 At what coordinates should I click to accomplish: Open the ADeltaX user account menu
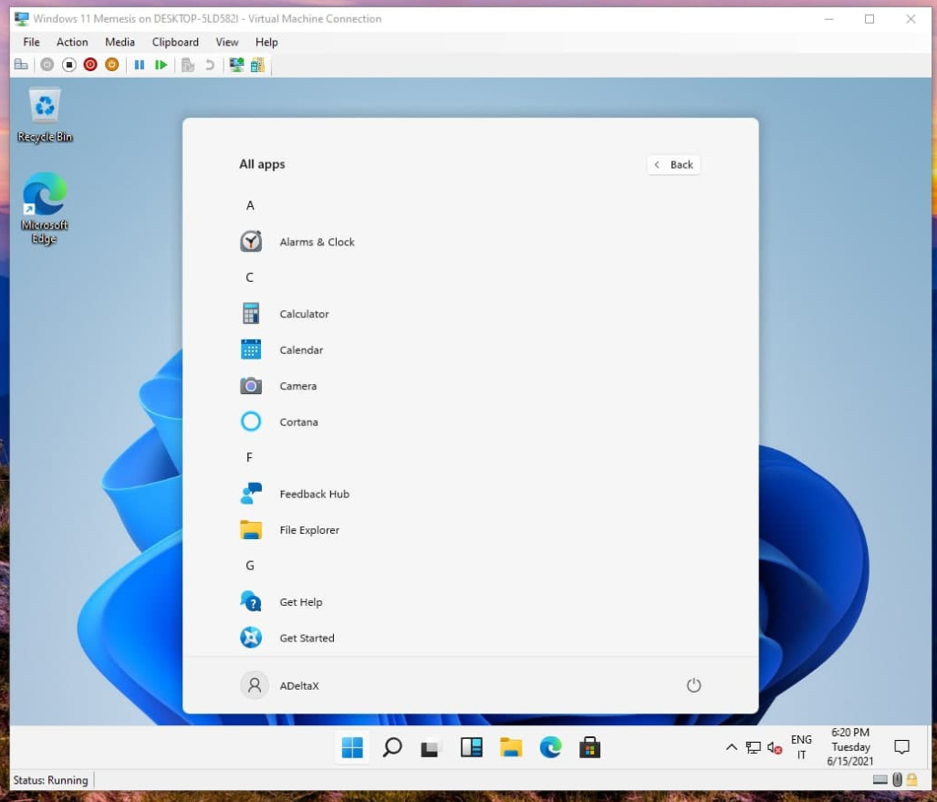(x=280, y=685)
